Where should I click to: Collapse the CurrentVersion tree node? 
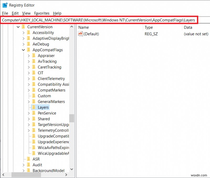18,27
